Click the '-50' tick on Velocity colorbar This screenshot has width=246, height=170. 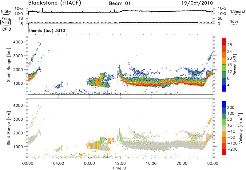231,137
